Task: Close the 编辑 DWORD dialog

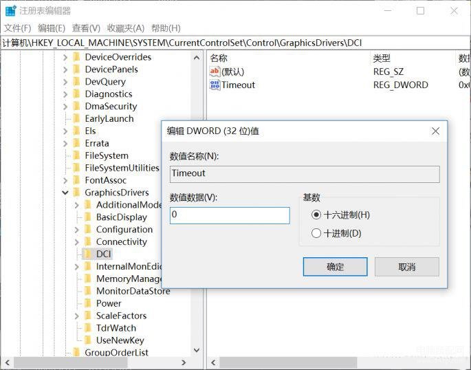Action: (435, 131)
